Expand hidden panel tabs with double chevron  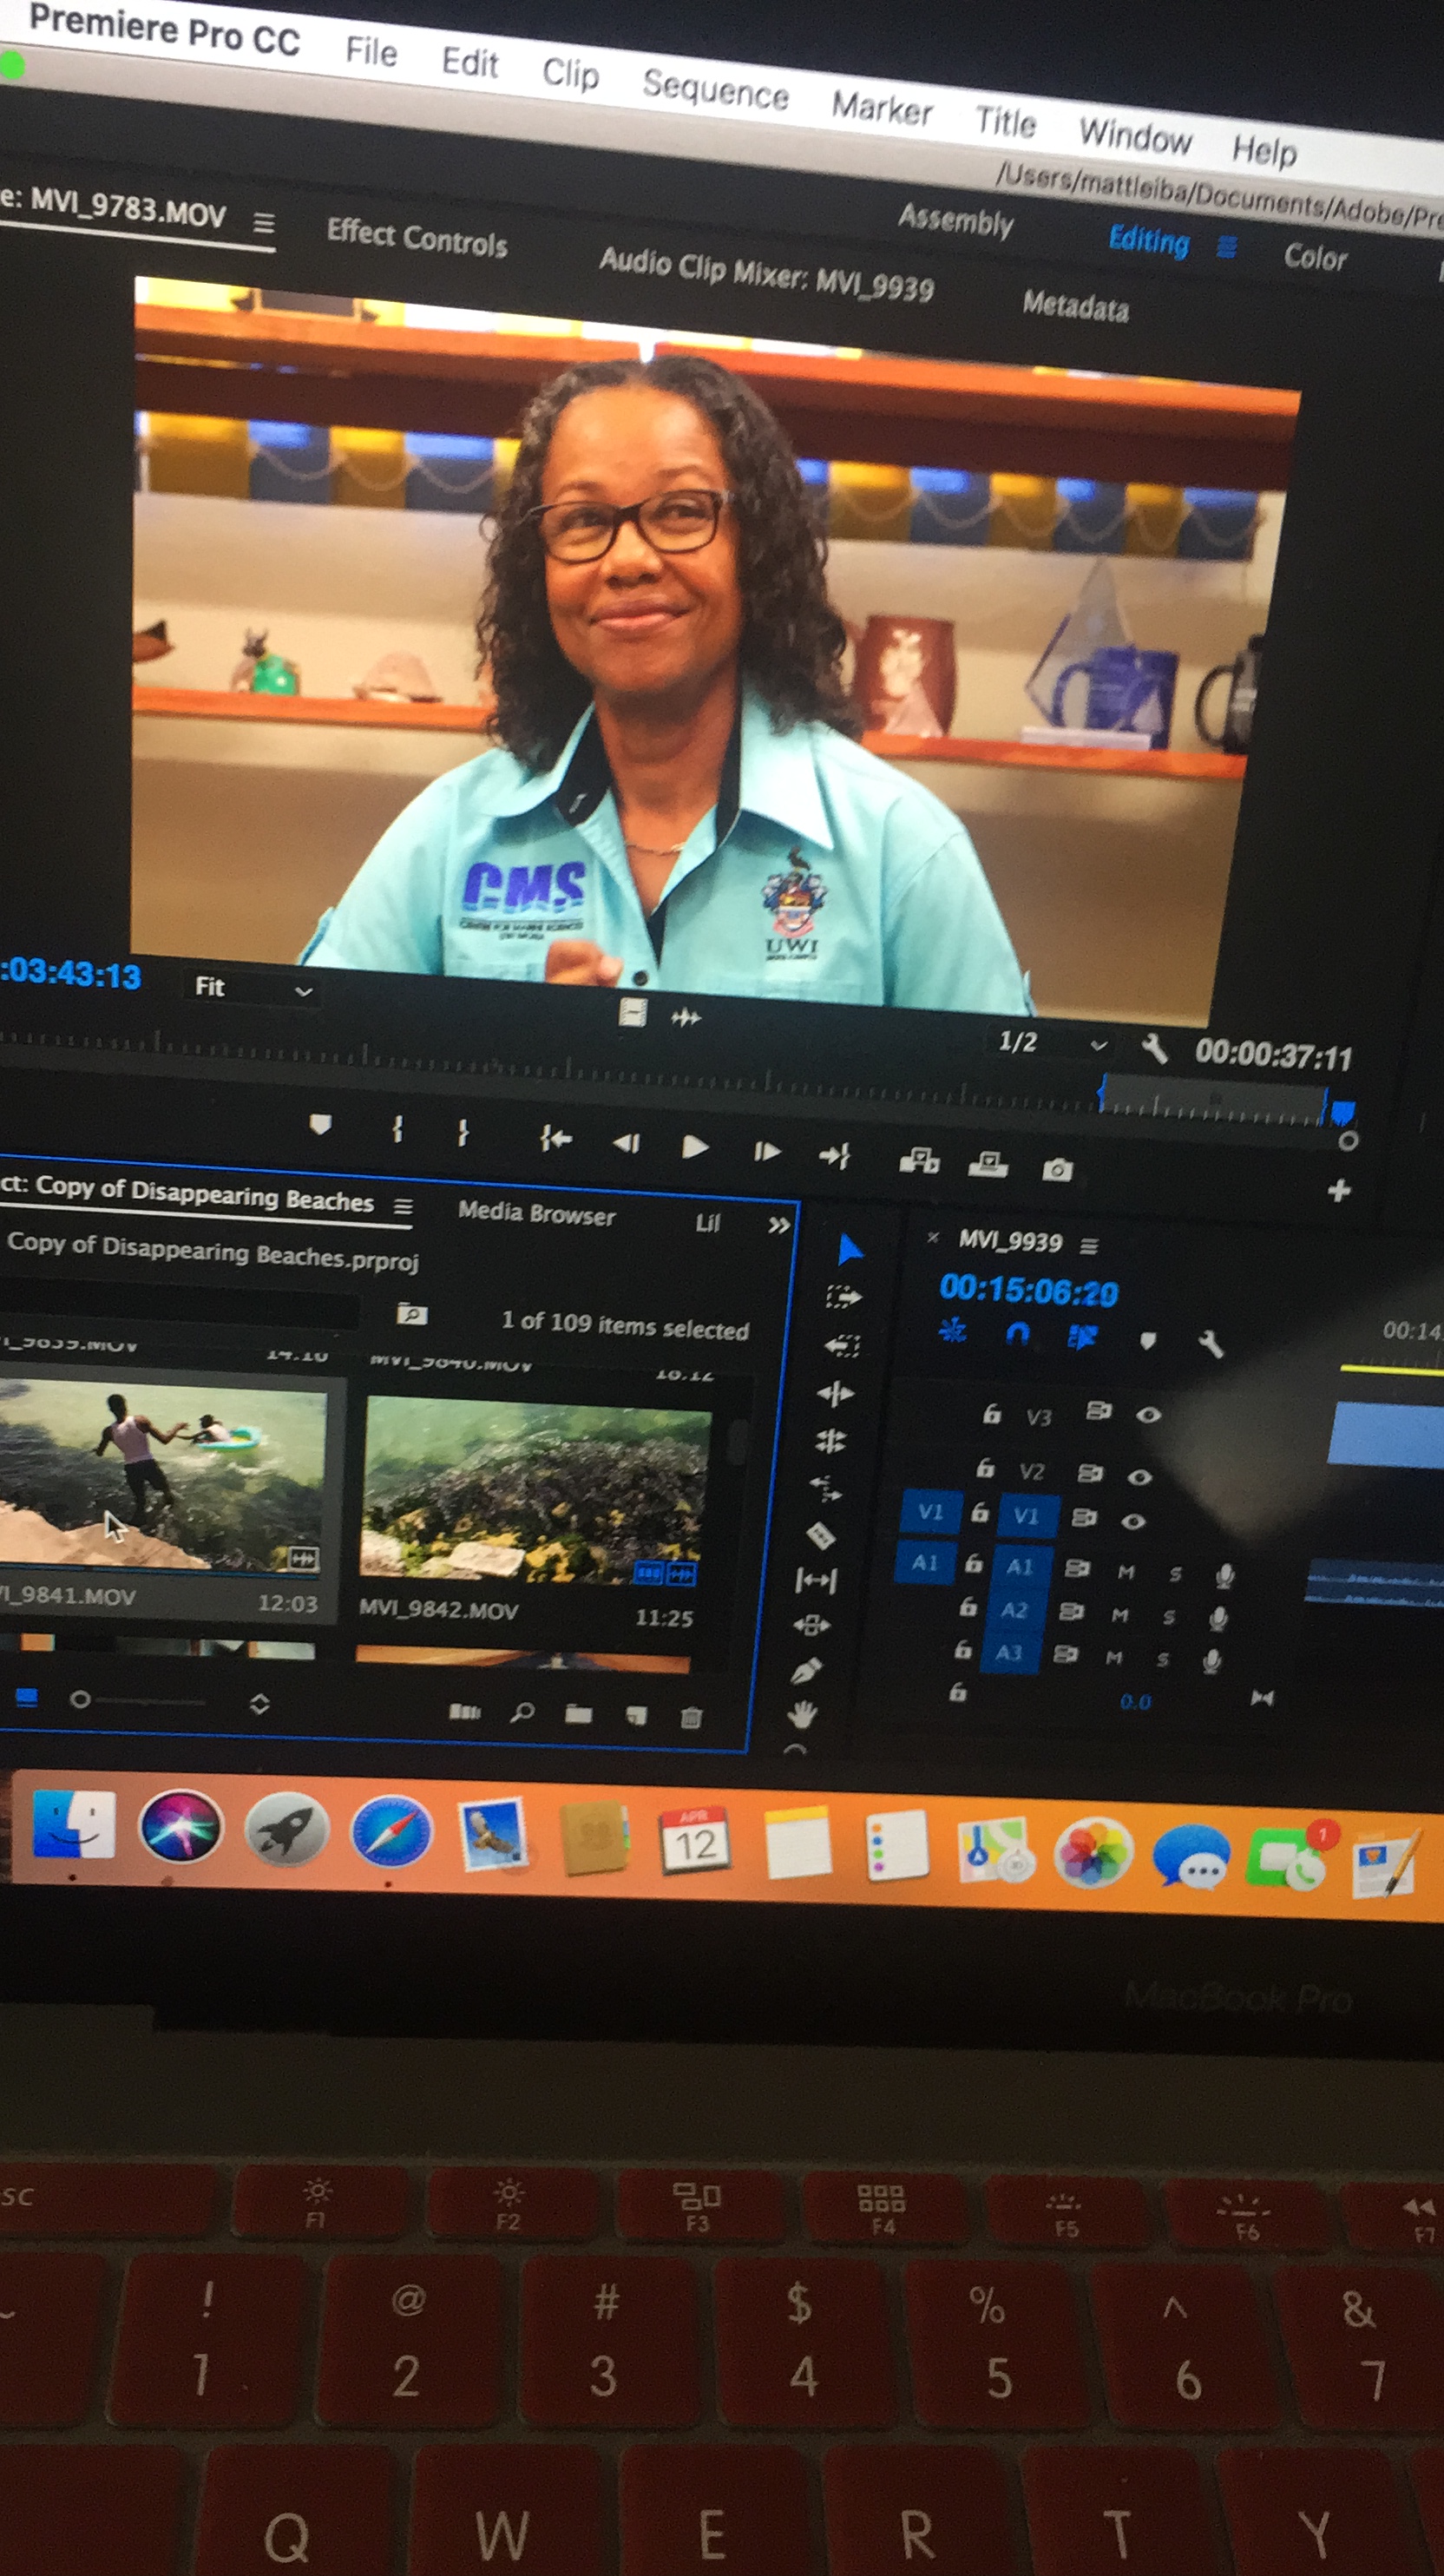tap(778, 1225)
